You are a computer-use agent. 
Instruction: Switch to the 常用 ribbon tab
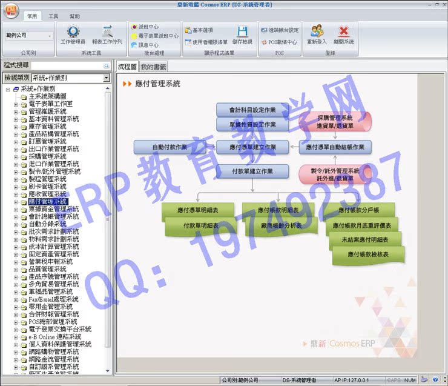(32, 16)
